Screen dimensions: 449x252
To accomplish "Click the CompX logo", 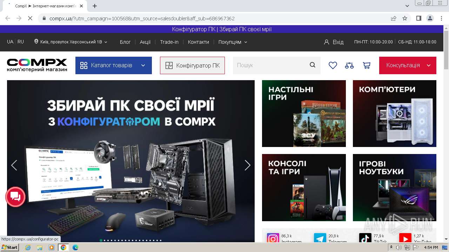I will (x=37, y=65).
